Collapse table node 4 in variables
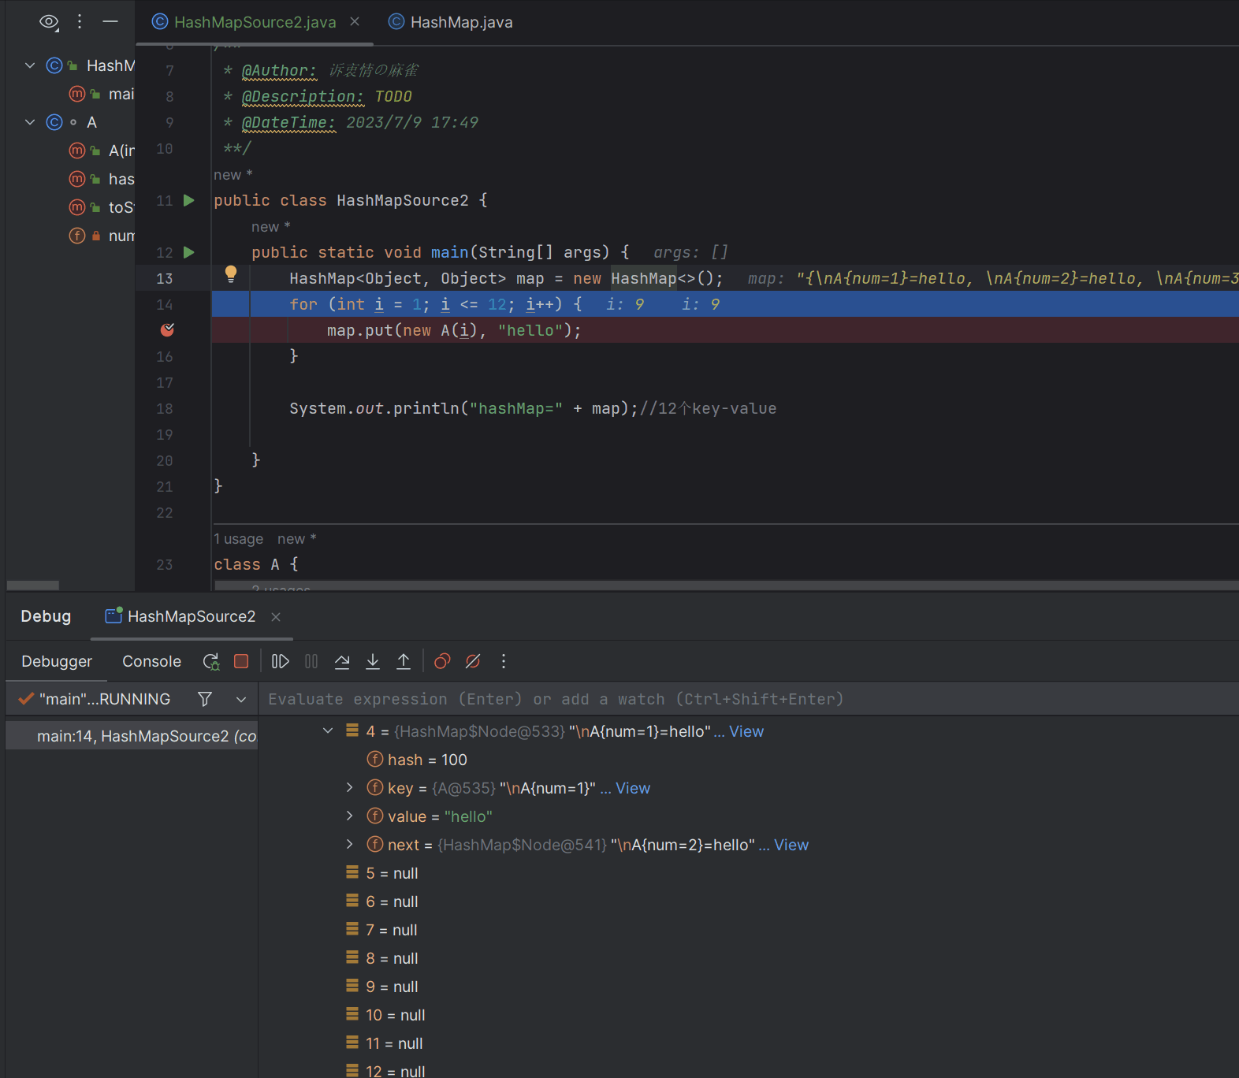 pos(328,731)
